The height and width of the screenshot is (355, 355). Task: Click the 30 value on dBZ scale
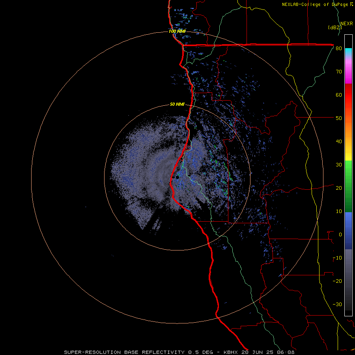(339, 165)
